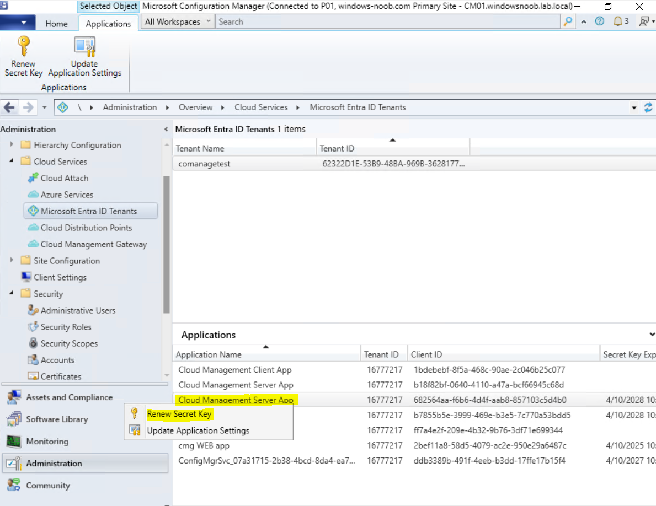The image size is (656, 506).
Task: Click the Update Application Settings ribbon icon
Action: pos(84,46)
